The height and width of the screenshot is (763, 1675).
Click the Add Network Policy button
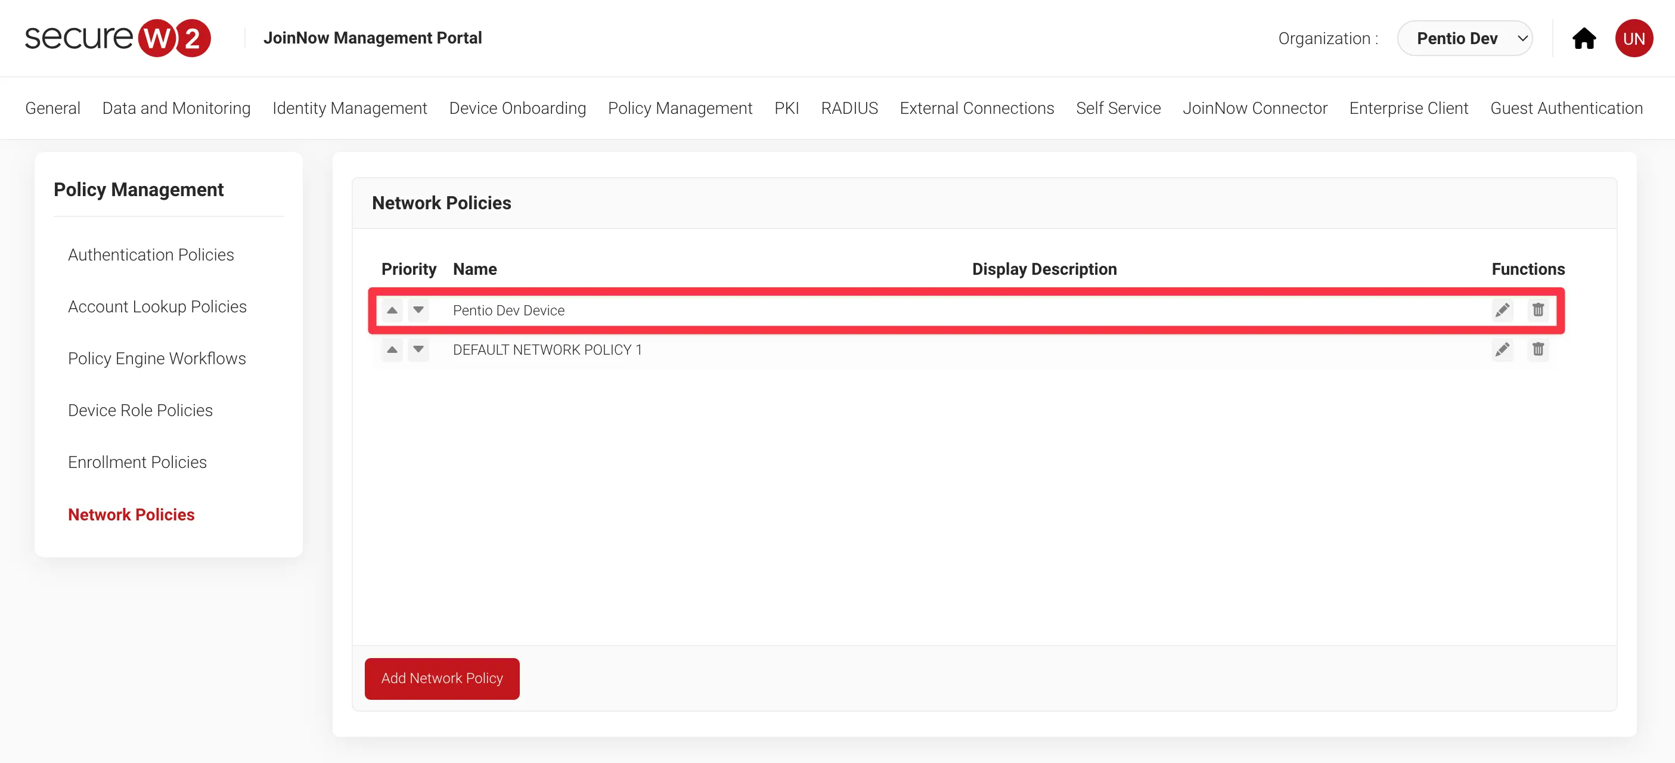pos(442,678)
